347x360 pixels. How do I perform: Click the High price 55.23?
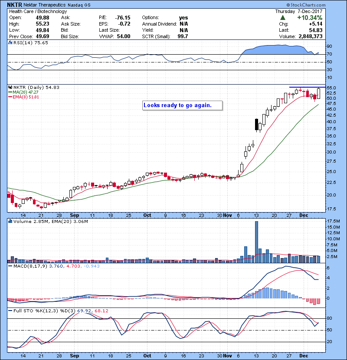(x=43, y=24)
